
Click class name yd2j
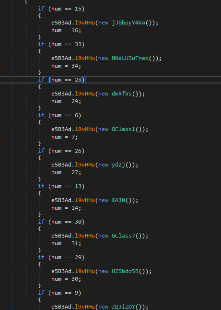click(118, 165)
